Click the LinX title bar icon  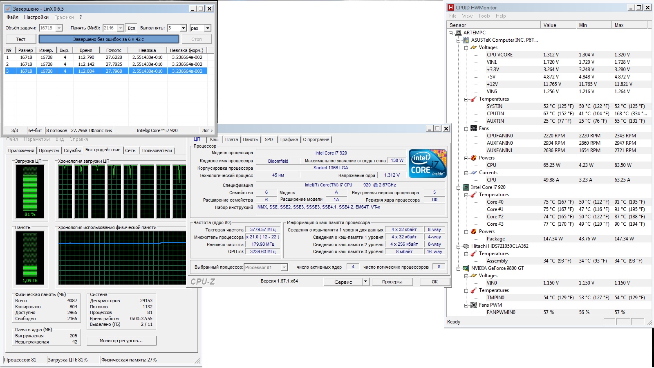coord(8,9)
